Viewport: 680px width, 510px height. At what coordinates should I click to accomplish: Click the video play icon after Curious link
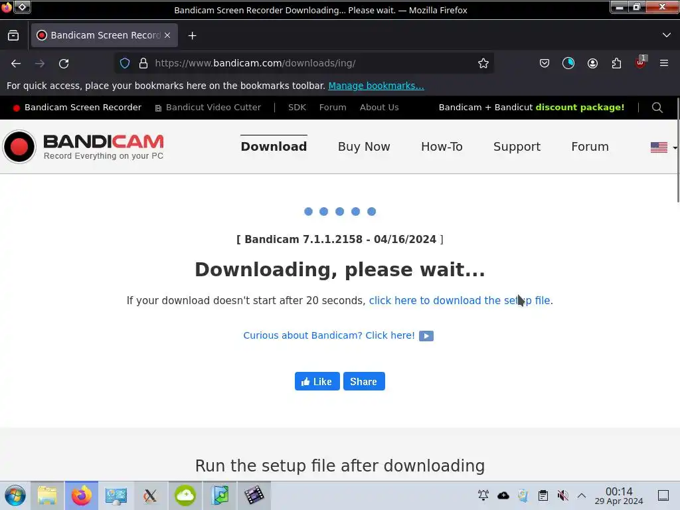click(426, 335)
